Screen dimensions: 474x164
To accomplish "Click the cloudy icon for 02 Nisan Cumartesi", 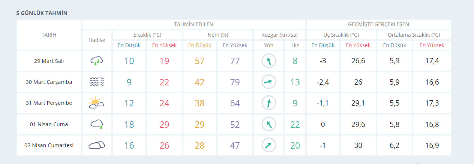I will click(97, 145).
